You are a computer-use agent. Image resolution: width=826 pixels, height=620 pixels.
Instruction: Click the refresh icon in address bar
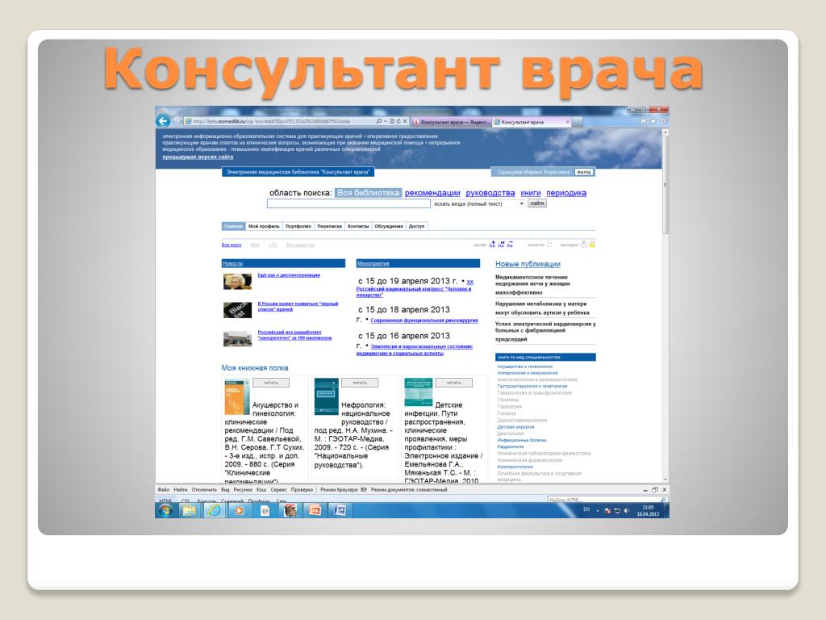pyautogui.click(x=398, y=121)
